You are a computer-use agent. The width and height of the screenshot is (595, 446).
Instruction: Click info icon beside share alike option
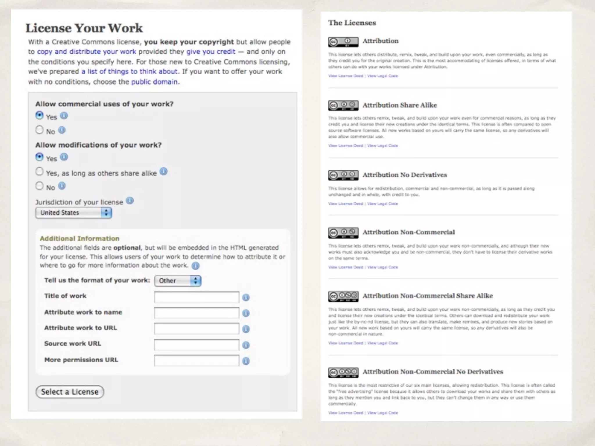point(164,172)
